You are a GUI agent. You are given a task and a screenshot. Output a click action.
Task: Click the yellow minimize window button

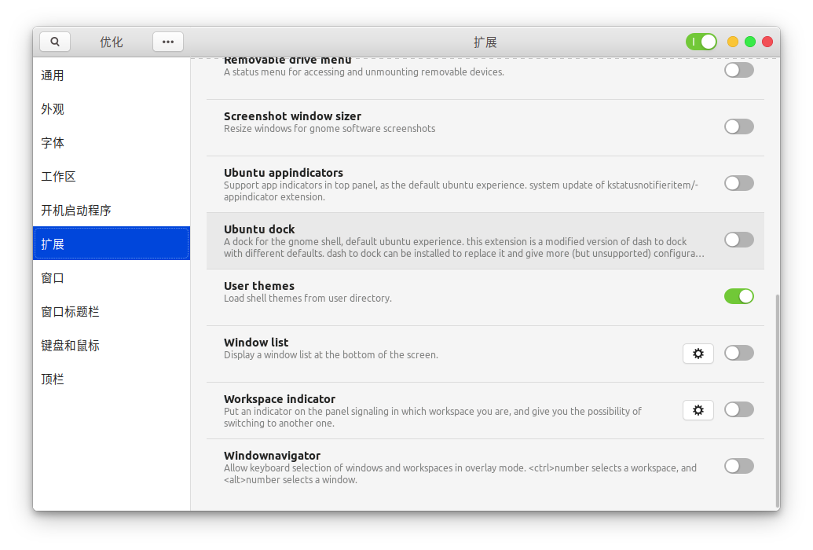pos(733,42)
